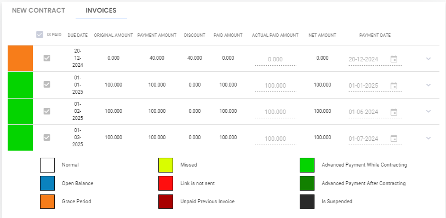Viewport: 446px width, 218px height.
Task: Expand the invoice row due 01-02-2025
Action: click(x=428, y=111)
